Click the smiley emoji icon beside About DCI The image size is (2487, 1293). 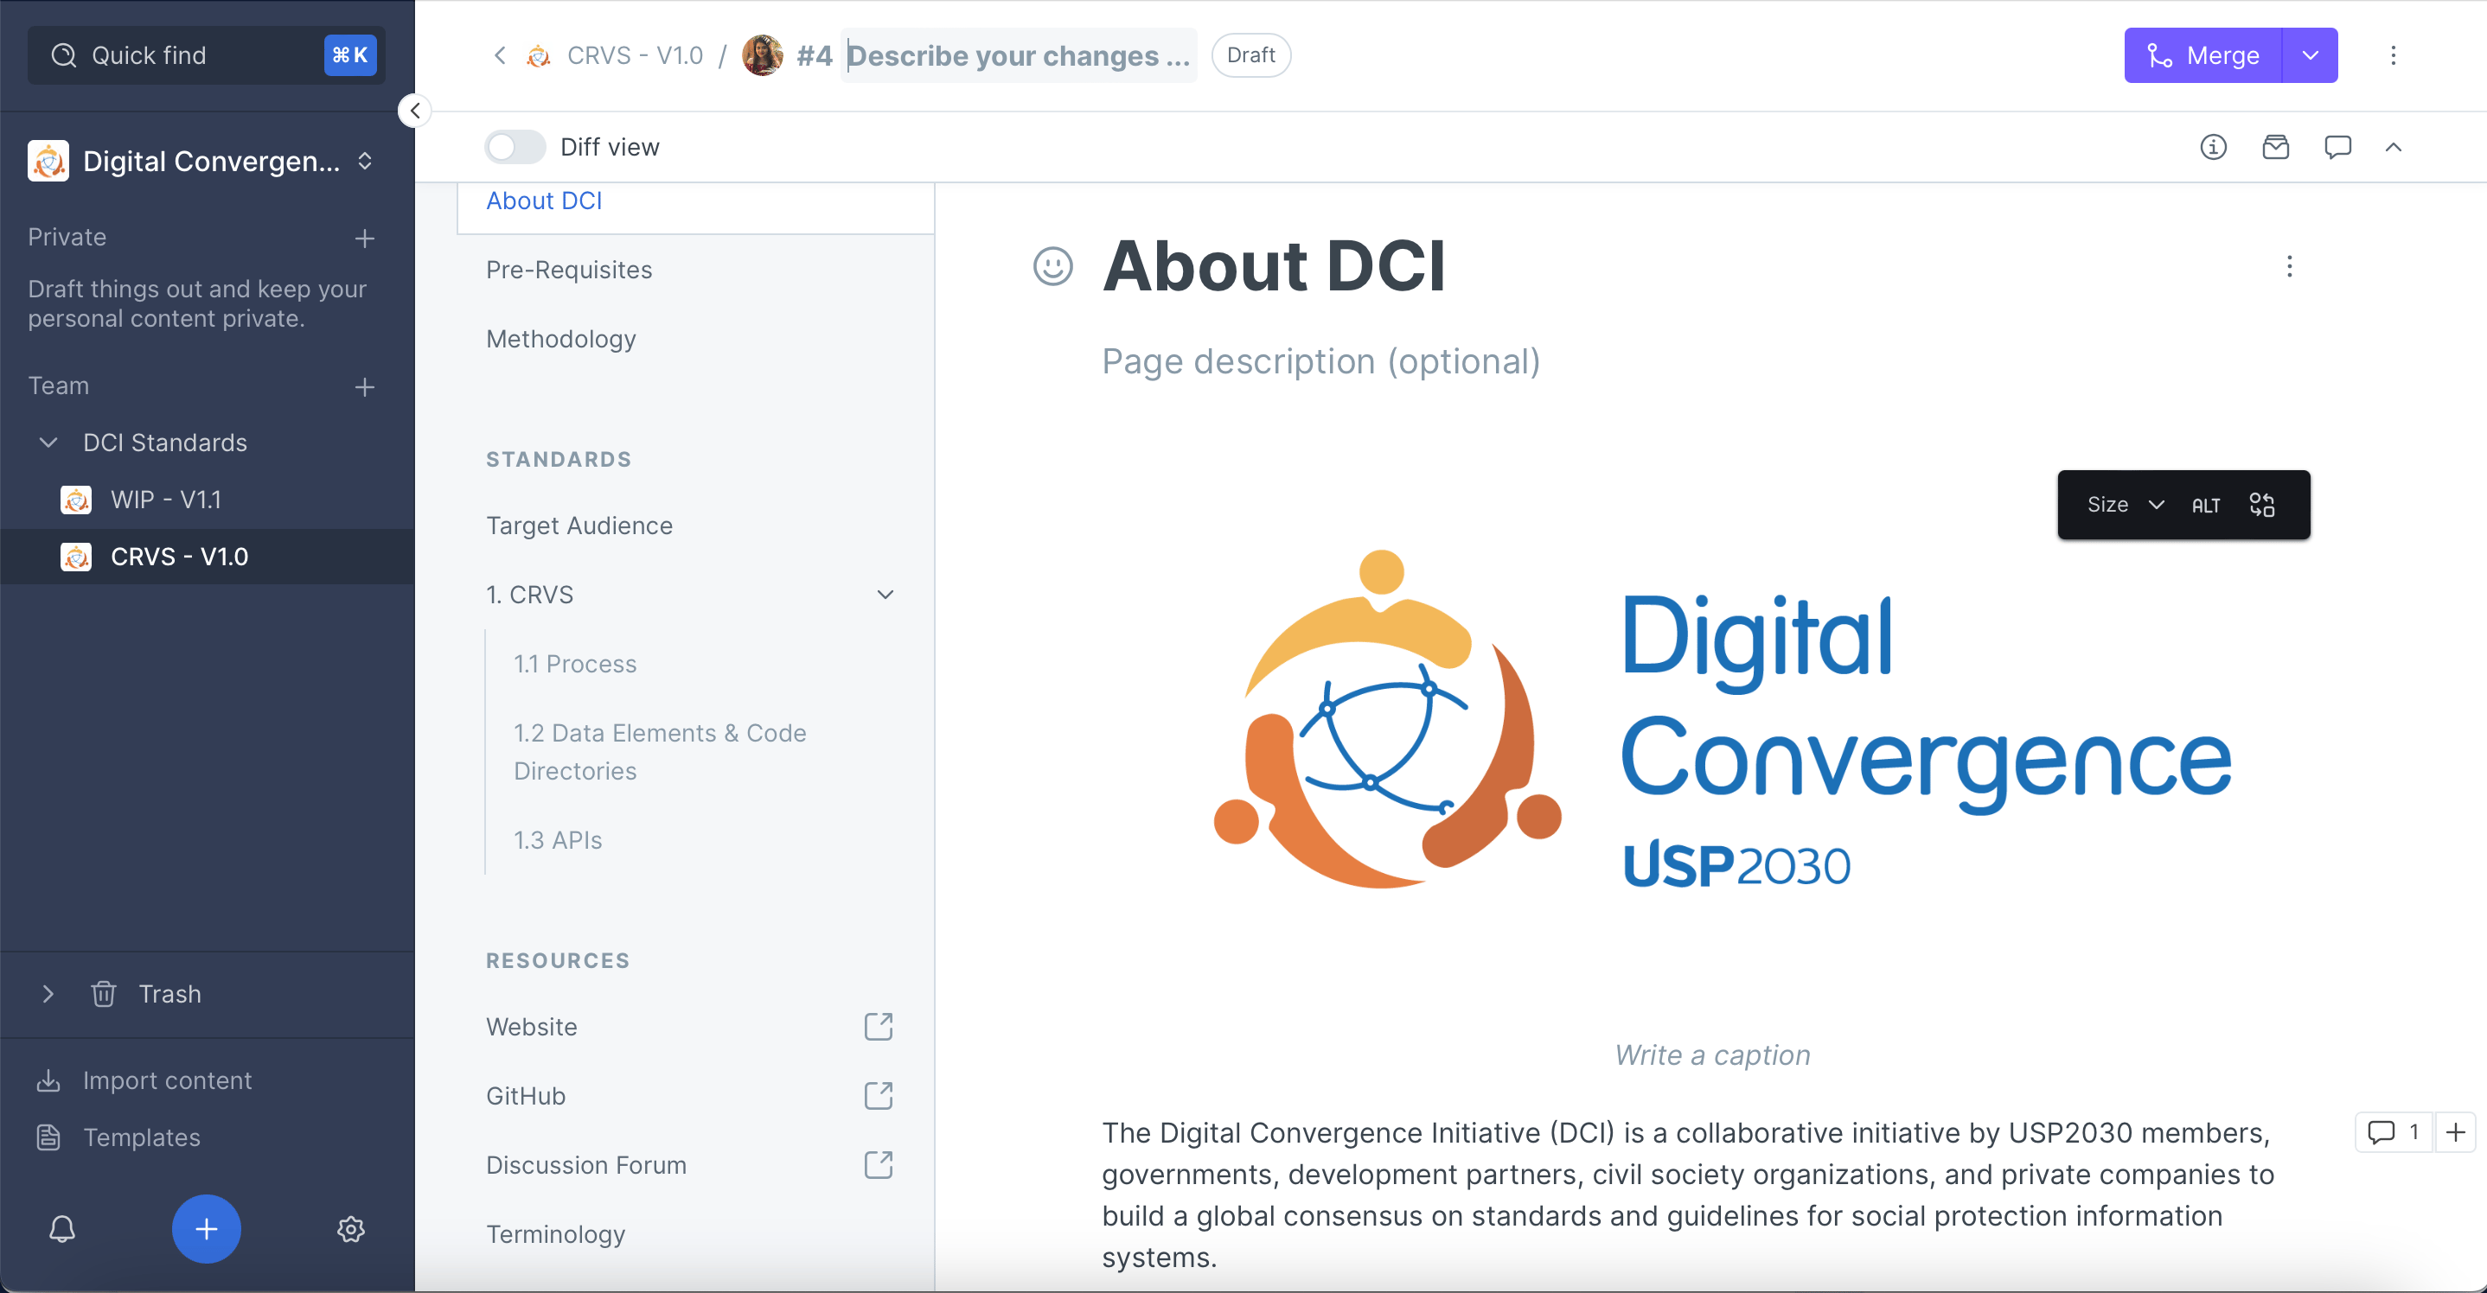[1053, 267]
